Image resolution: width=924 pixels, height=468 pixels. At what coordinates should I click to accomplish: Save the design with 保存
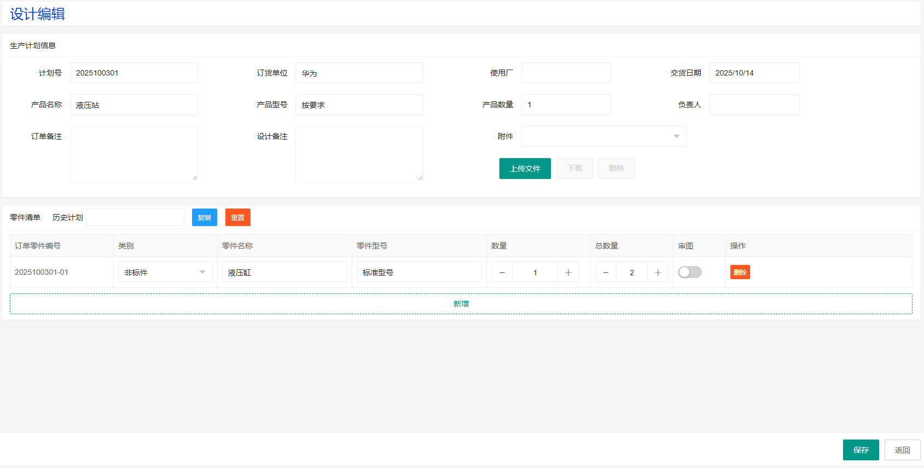[x=861, y=450]
